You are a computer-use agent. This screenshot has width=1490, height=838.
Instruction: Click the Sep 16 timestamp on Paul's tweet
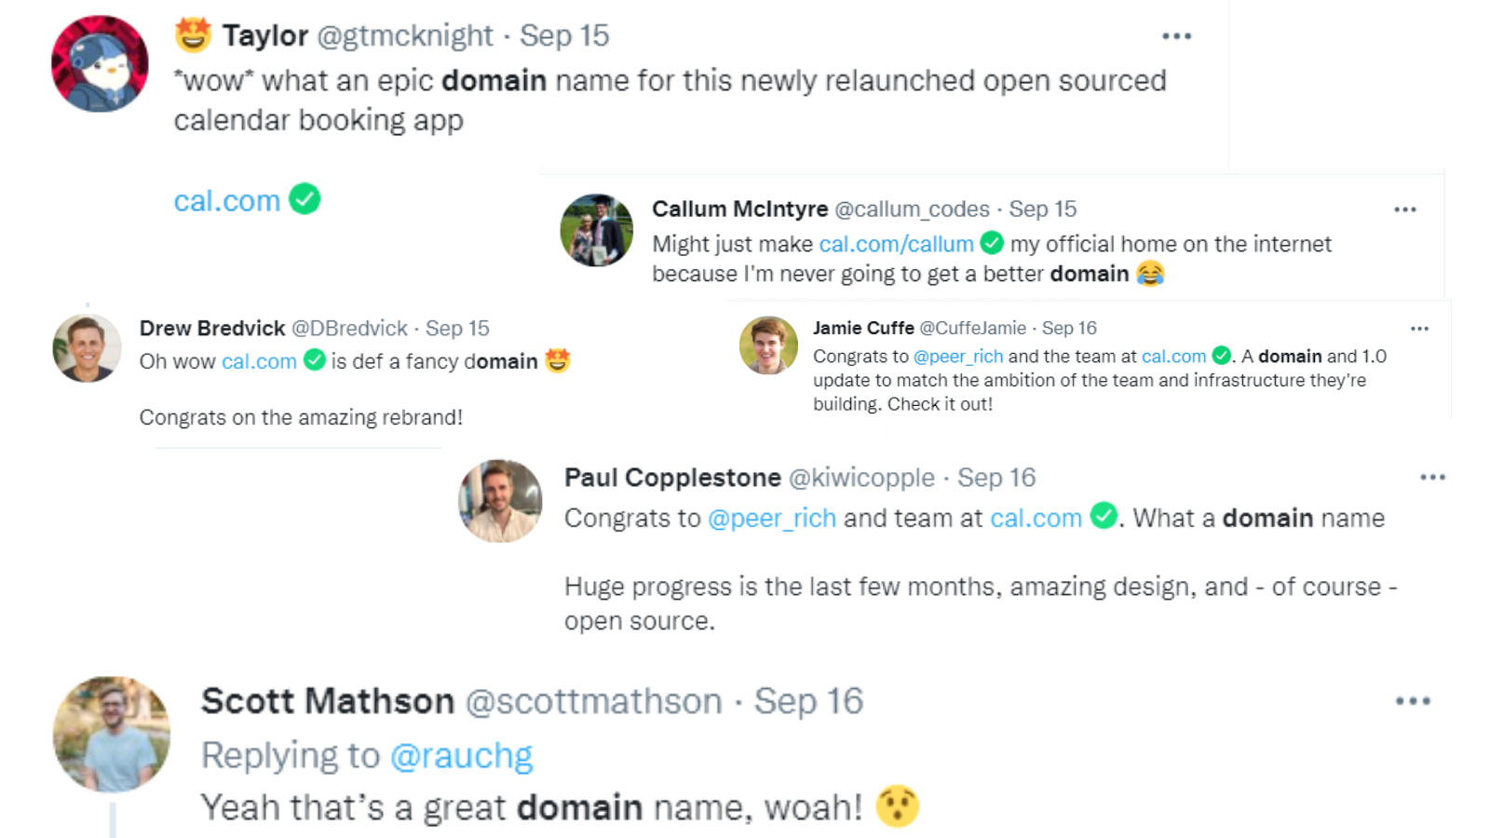(996, 478)
